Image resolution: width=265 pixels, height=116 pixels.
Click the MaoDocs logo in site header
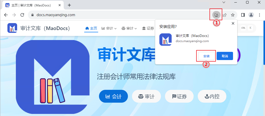[x=12, y=28]
